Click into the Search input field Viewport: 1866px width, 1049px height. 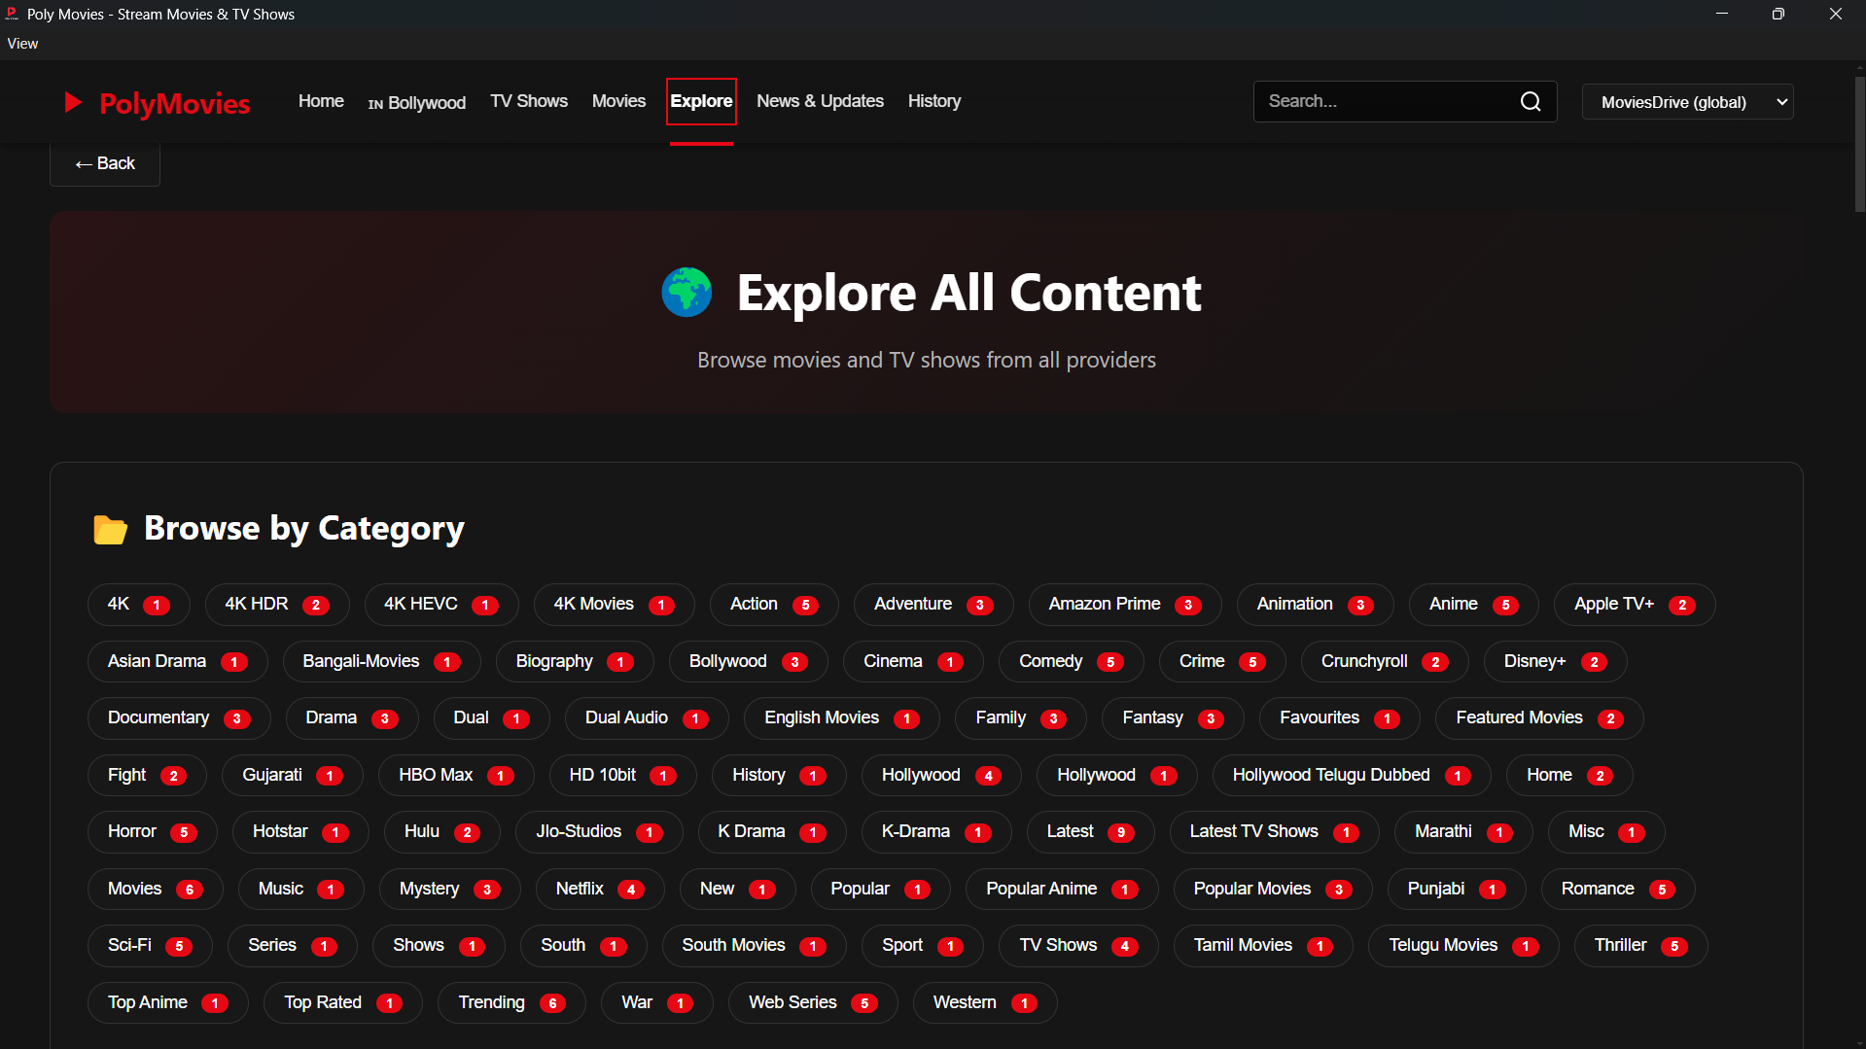1386,101
